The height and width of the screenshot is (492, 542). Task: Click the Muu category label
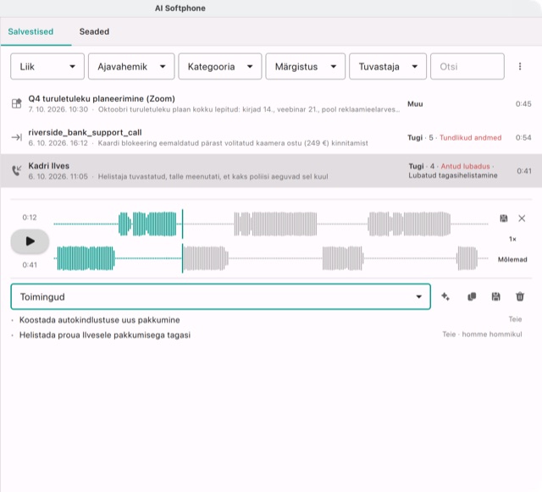[415, 103]
